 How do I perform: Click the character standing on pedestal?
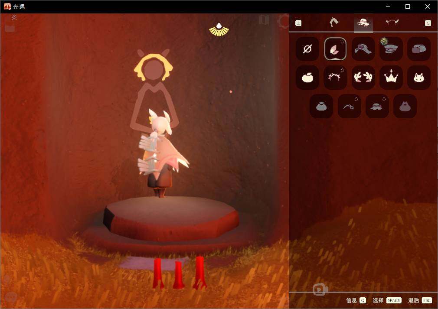[161, 153]
